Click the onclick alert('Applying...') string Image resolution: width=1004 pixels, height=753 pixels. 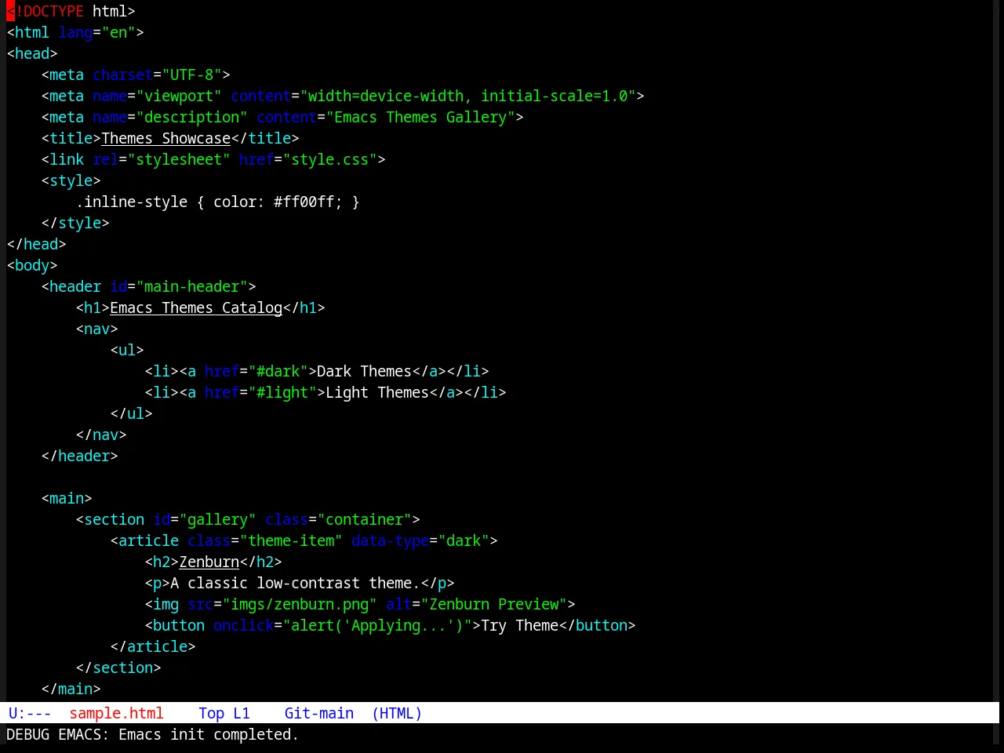[377, 625]
